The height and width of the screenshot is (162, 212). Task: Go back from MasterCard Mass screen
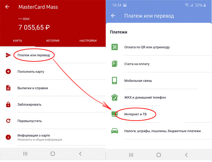click(7, 7)
